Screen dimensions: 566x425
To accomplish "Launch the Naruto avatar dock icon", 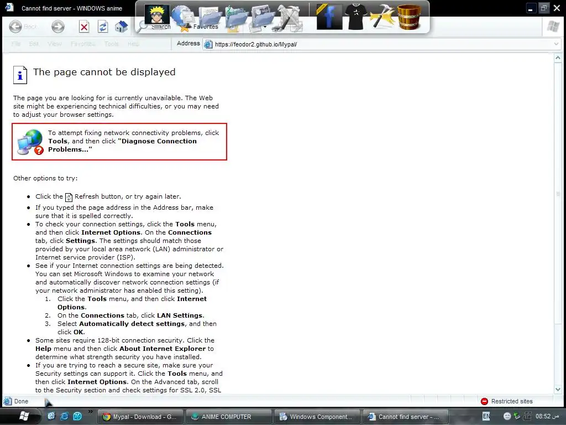I will (x=157, y=15).
